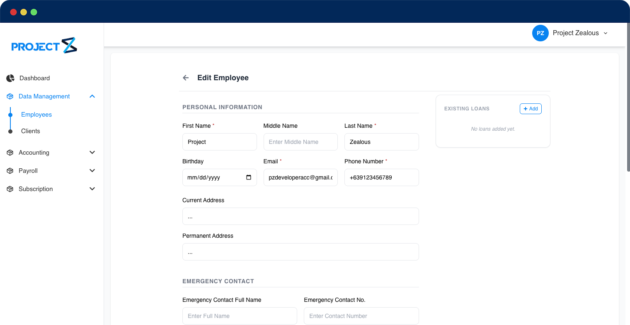Click the 'No loans added yet.' text
630x325 pixels.
pos(493,129)
